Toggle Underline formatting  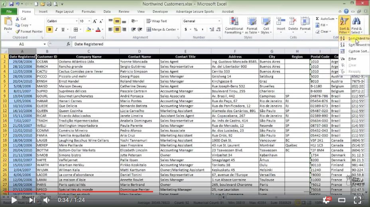tap(63, 29)
